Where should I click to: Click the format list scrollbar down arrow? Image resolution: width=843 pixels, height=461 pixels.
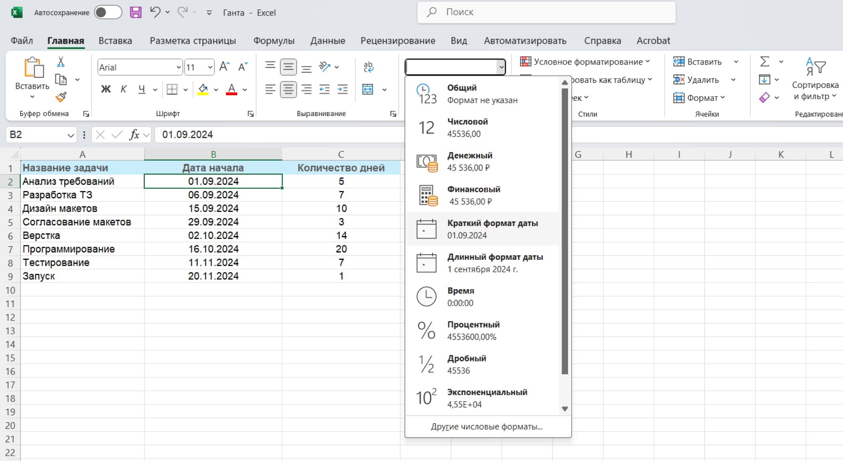(x=565, y=409)
